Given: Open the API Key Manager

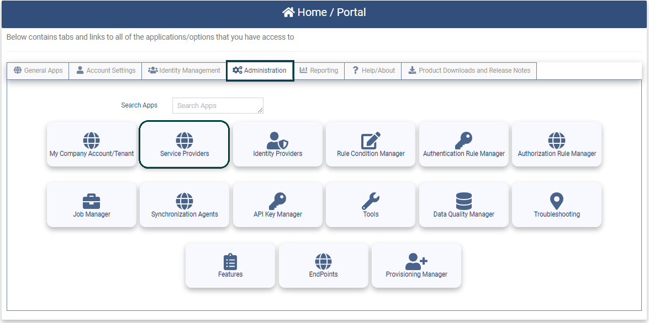Looking at the screenshot, I should [x=277, y=204].
